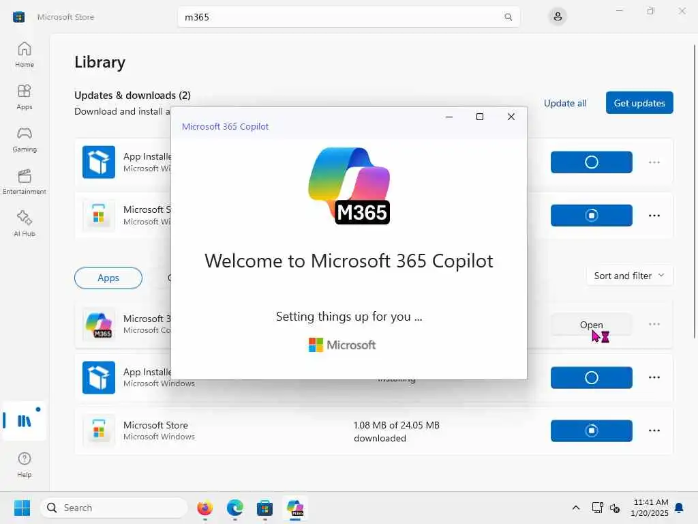
Task: Open Firefox from the taskbar
Action: pyautogui.click(x=204, y=508)
